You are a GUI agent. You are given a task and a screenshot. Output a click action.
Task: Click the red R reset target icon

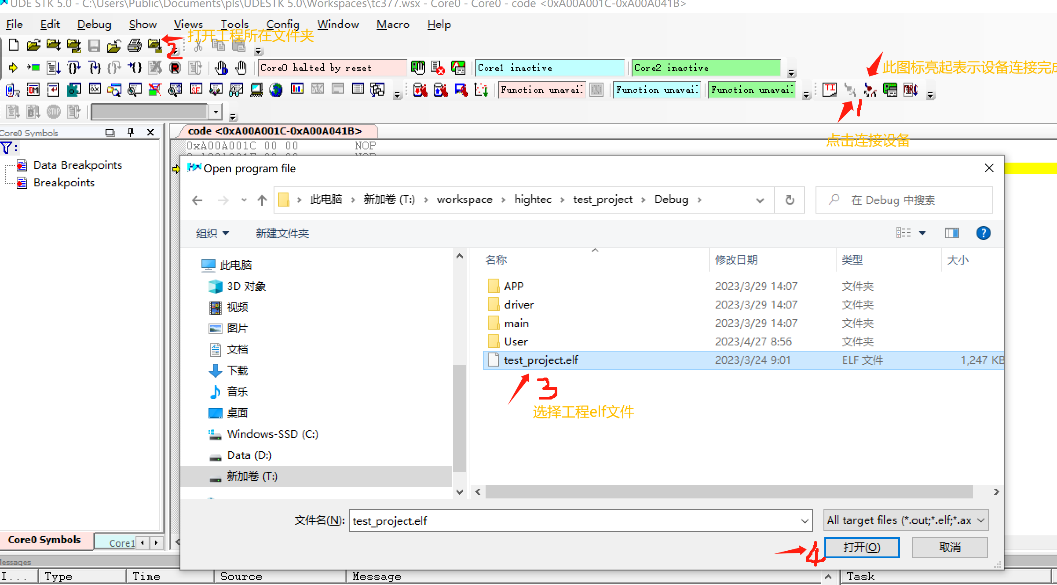(x=175, y=68)
